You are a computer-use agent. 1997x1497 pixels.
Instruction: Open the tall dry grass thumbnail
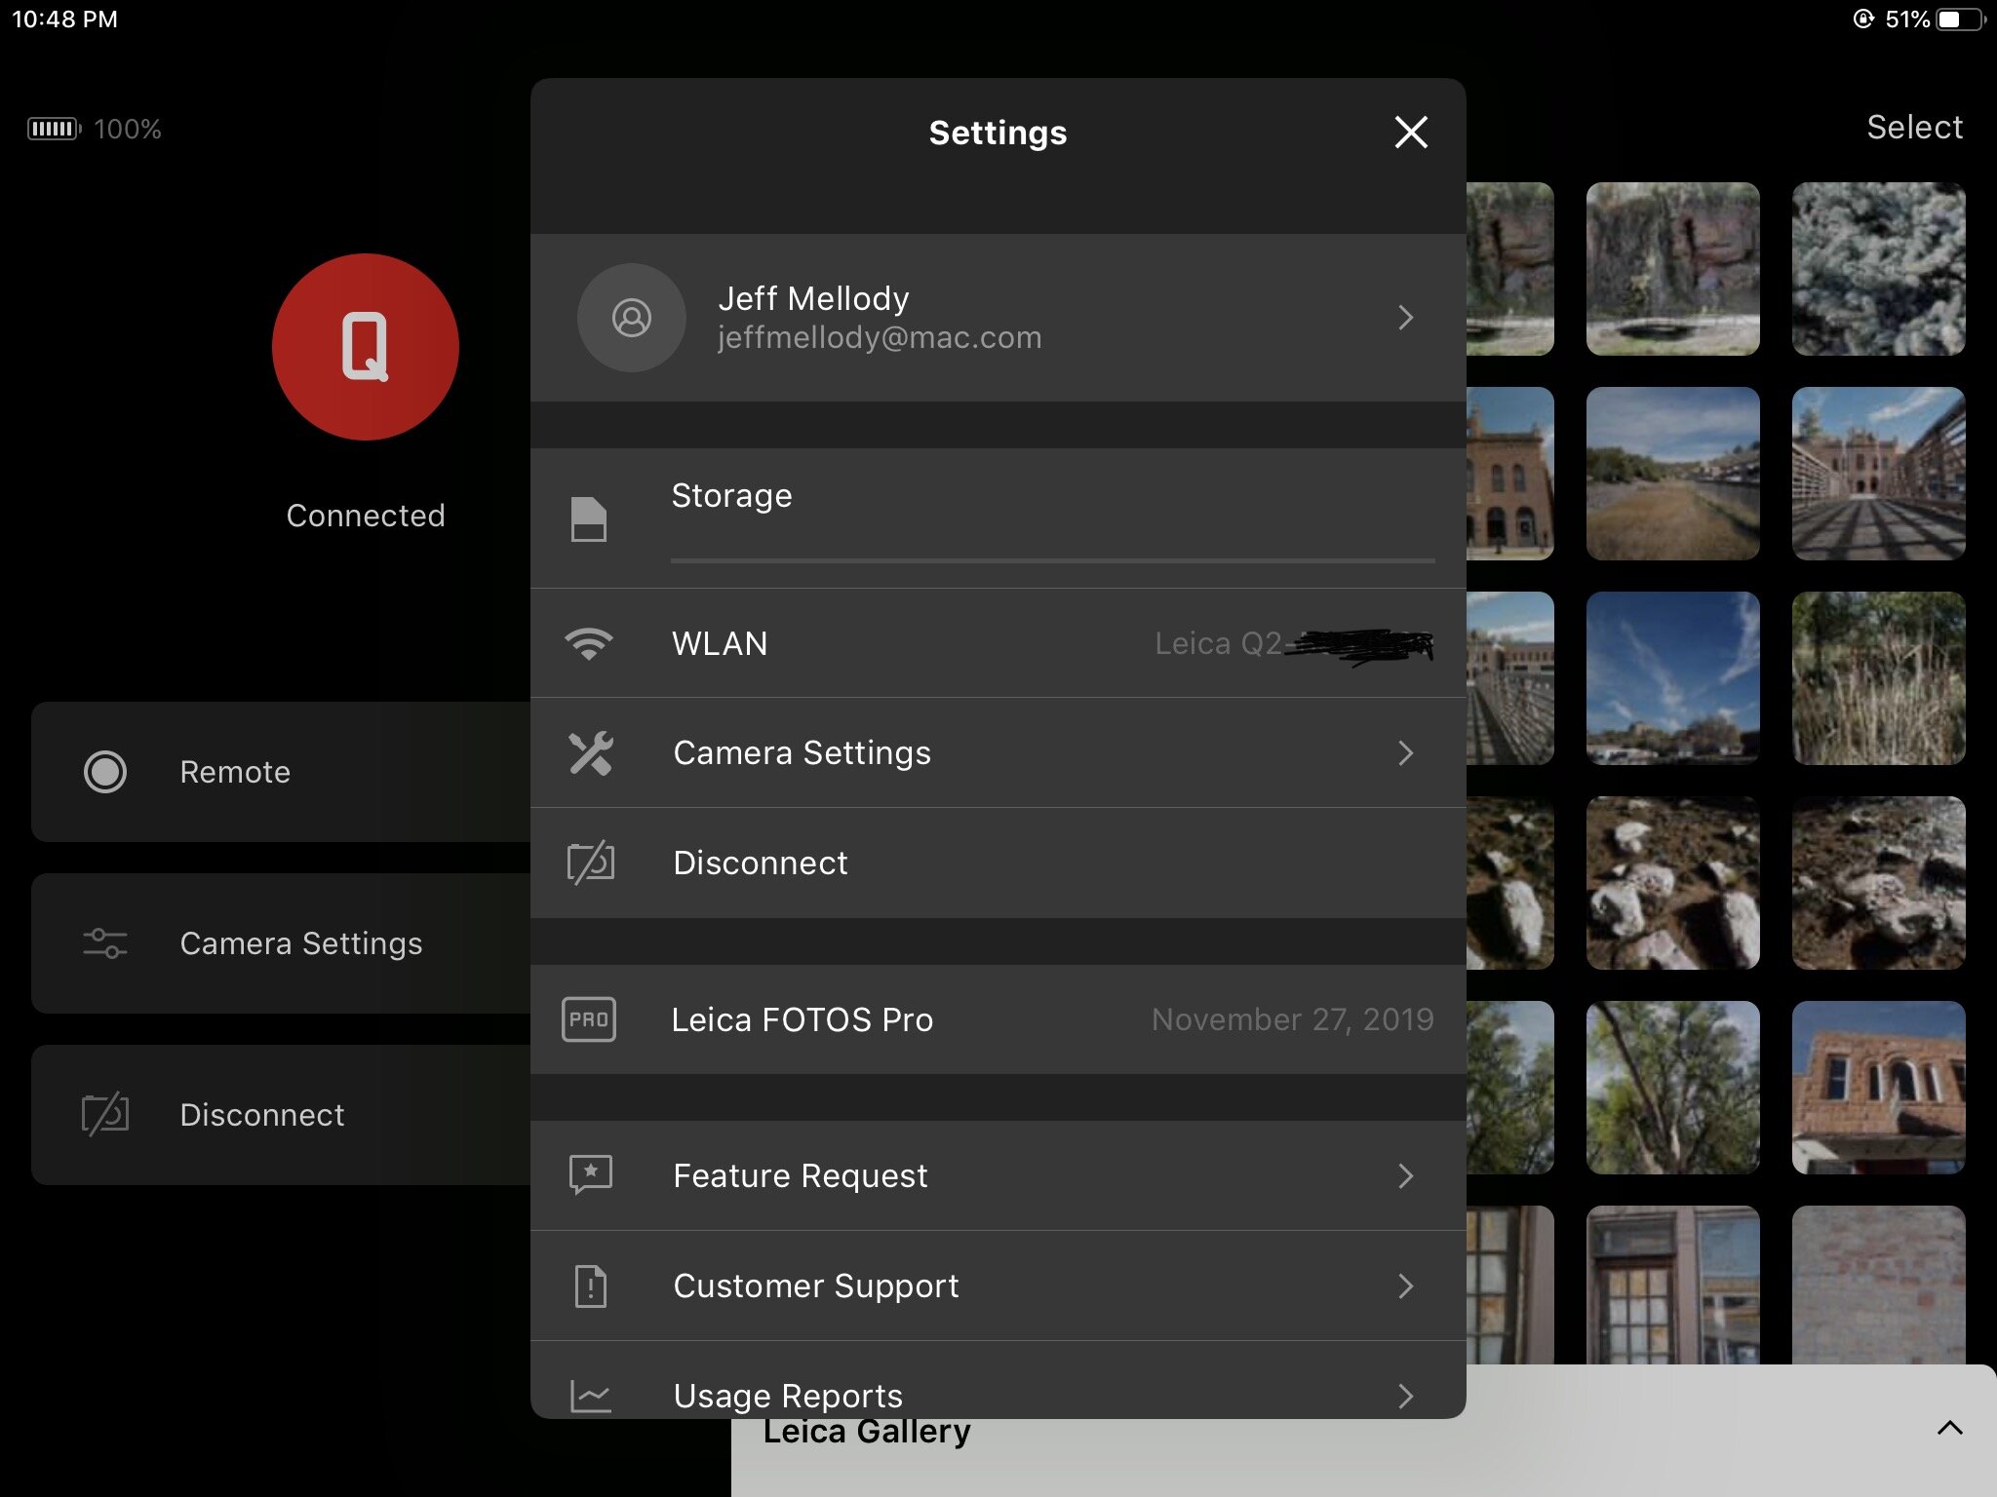[1878, 678]
